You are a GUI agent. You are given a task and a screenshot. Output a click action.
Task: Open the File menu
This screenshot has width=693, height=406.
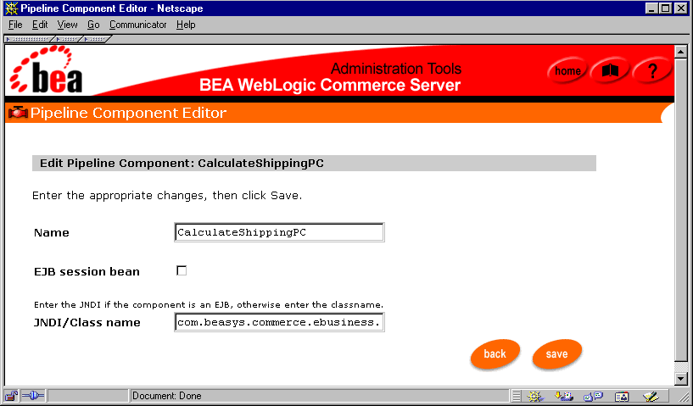(15, 25)
